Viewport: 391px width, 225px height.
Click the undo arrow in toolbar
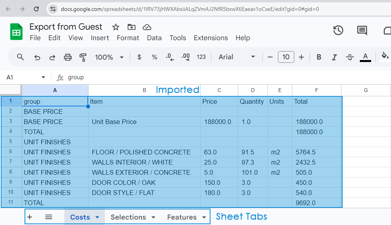37,57
